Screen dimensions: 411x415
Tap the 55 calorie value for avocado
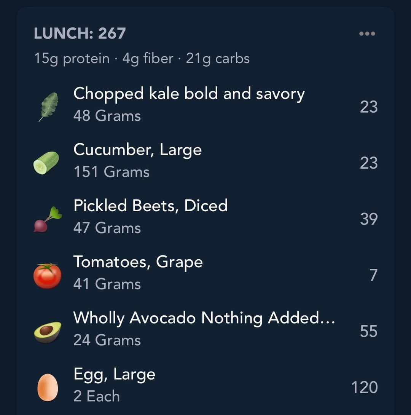(x=368, y=331)
